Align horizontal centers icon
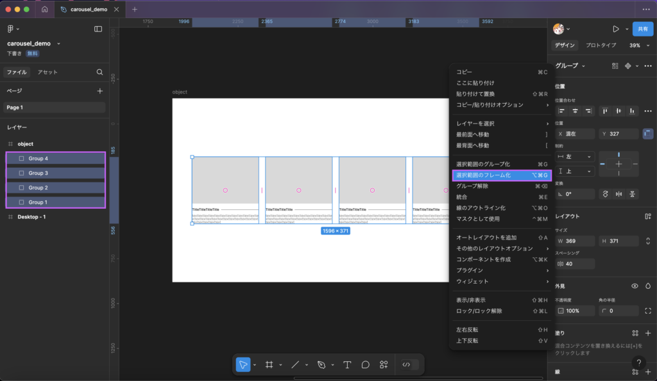 coord(576,111)
